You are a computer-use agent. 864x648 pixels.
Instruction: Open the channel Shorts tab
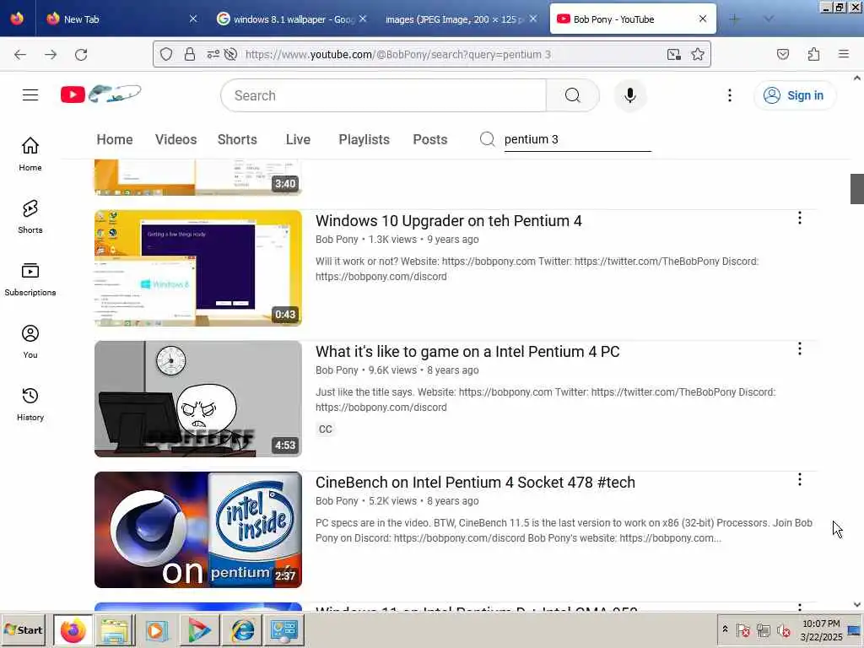coord(237,139)
